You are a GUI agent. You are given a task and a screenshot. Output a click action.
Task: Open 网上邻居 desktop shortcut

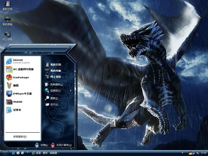point(7,36)
